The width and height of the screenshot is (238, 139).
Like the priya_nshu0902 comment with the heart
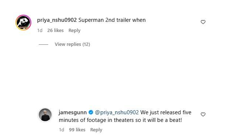(203, 22)
